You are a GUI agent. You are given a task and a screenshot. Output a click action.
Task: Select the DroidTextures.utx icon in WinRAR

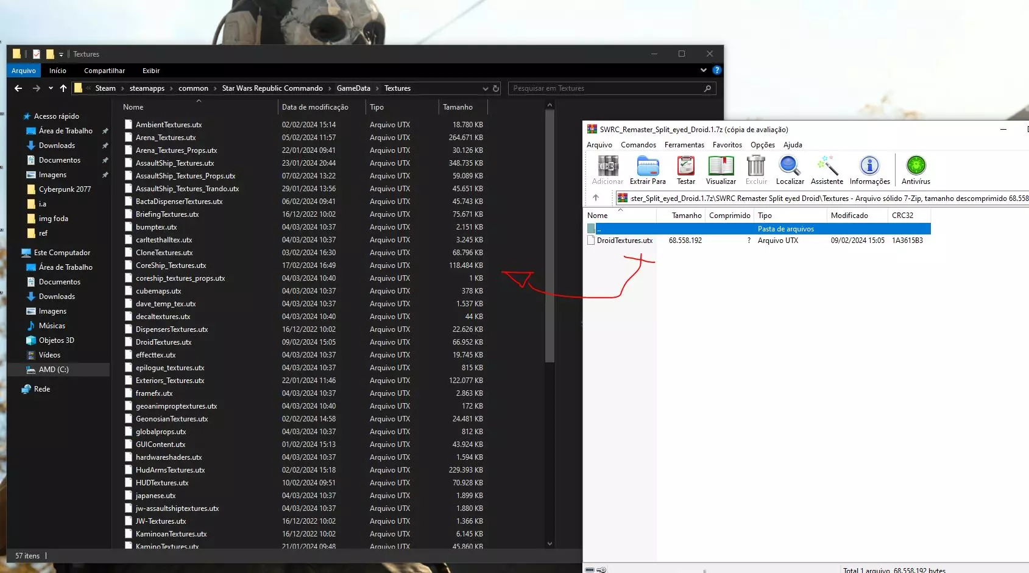(x=591, y=241)
